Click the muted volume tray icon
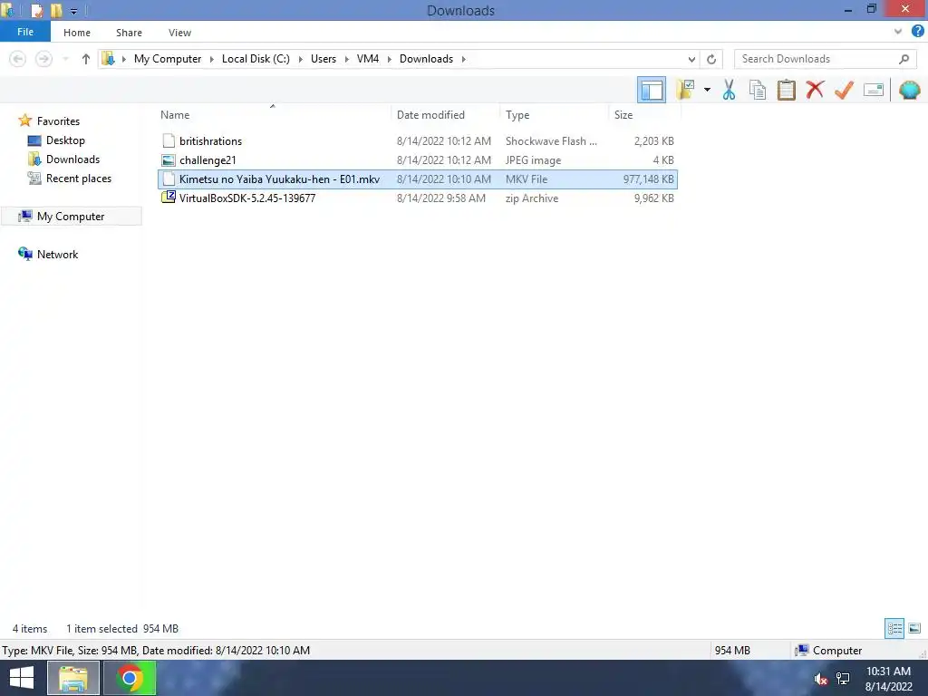 point(820,679)
